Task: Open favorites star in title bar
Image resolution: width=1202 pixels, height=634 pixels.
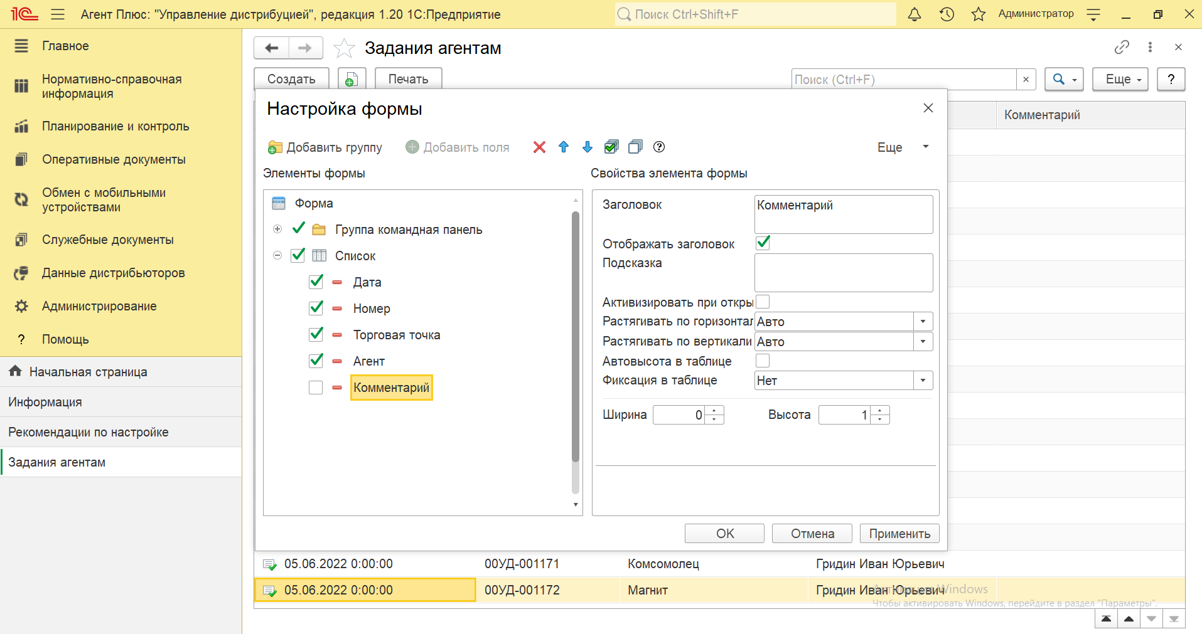Action: point(978,14)
